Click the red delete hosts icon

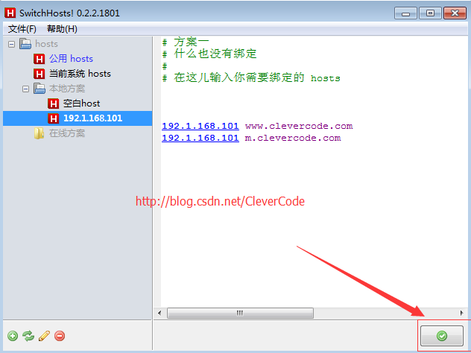pyautogui.click(x=60, y=336)
